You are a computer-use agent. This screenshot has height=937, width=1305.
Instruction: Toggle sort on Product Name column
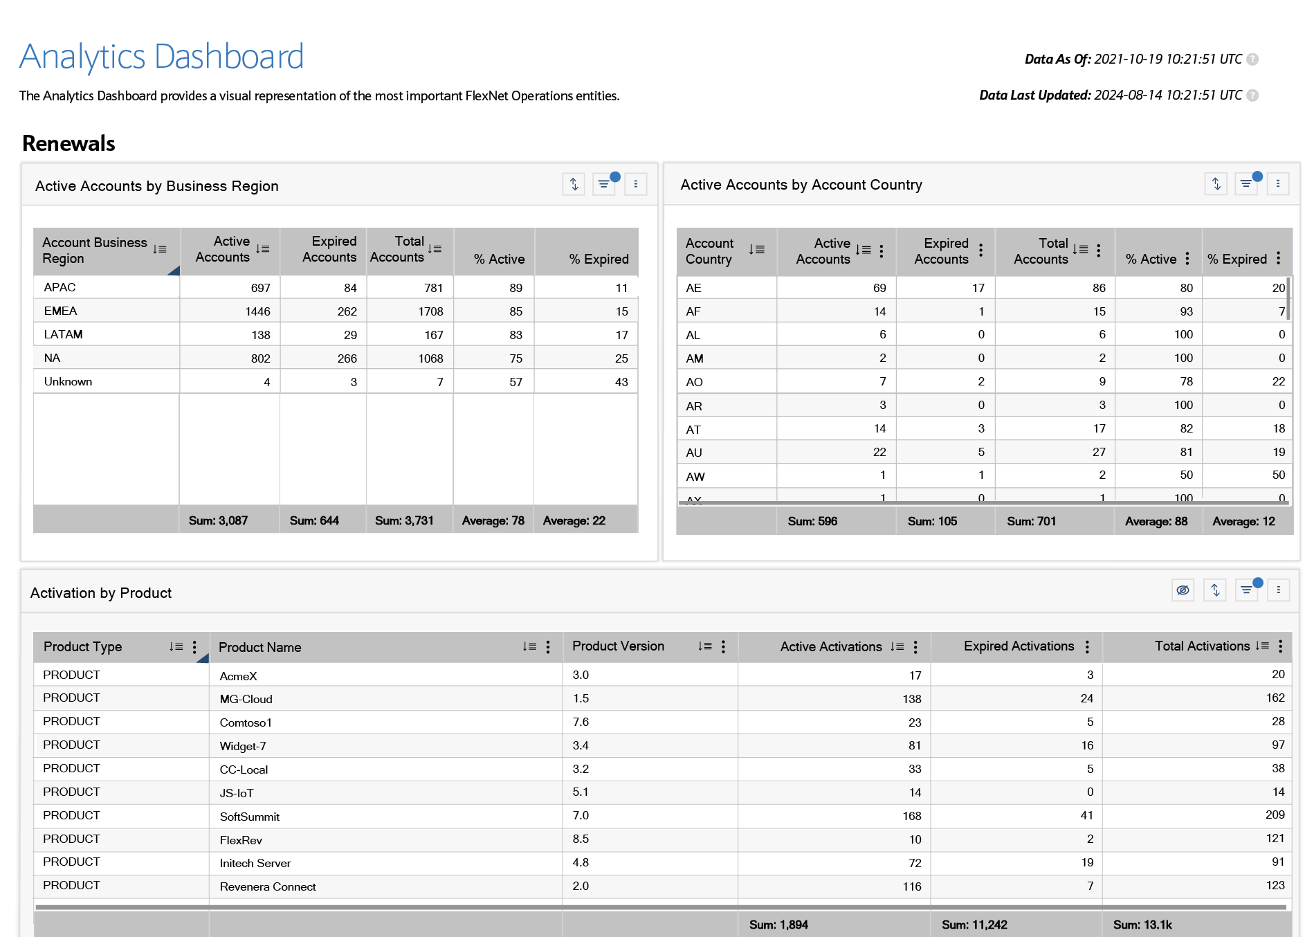[x=529, y=646]
